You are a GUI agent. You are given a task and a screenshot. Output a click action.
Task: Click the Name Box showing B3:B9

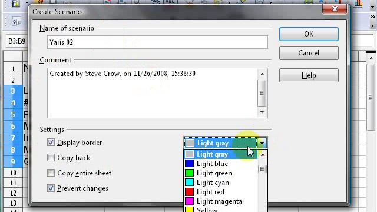pos(16,41)
